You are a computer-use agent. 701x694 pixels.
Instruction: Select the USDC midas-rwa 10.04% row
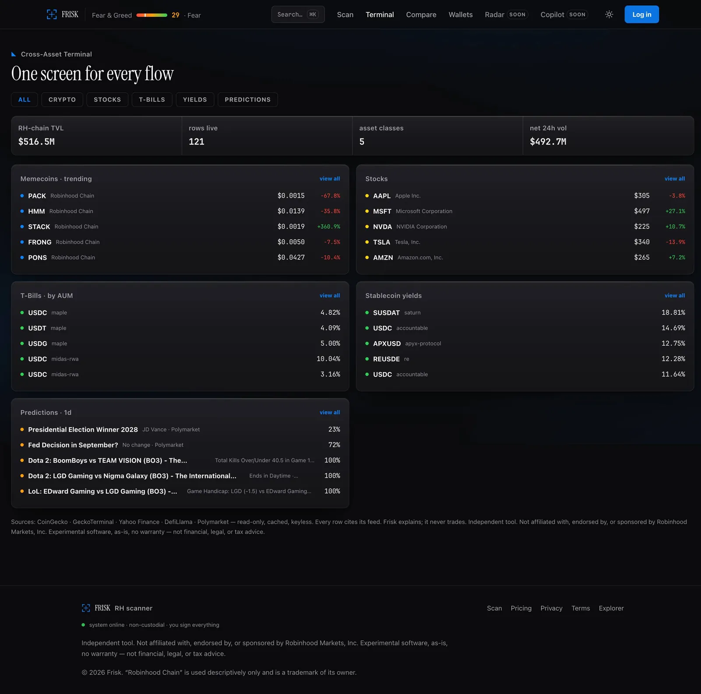click(x=180, y=359)
